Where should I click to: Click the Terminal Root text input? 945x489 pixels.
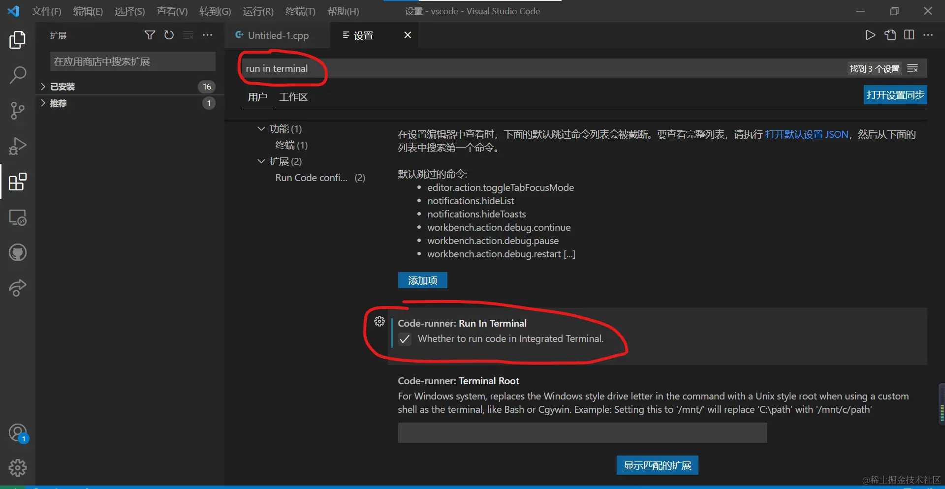click(x=582, y=433)
